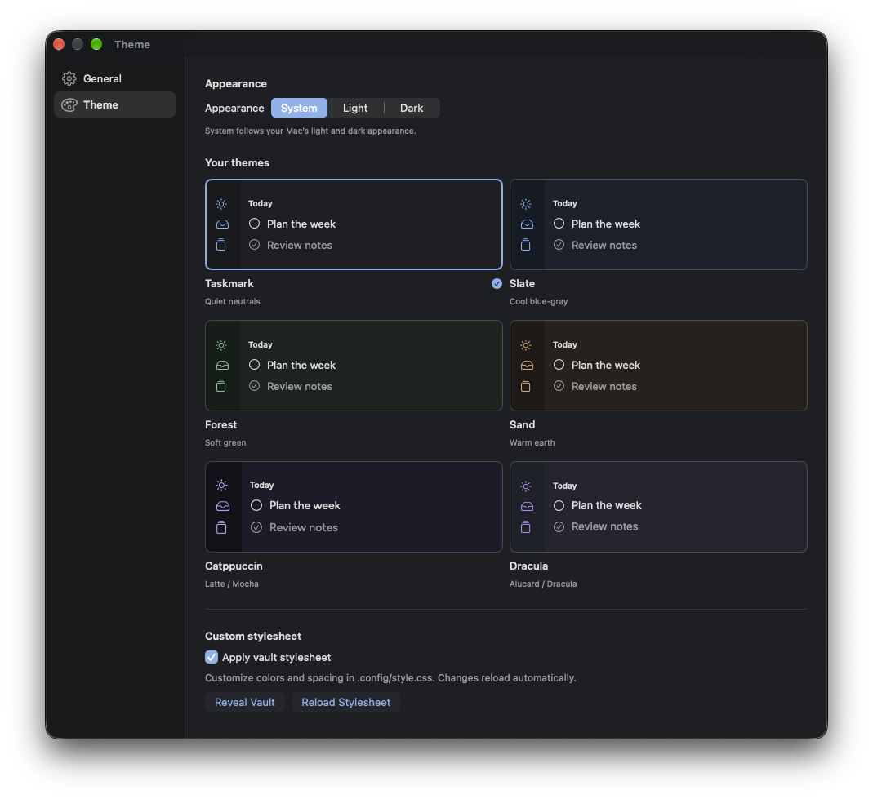Click the Forest theme name label
Screen dimensions: 873x799
[221, 425]
